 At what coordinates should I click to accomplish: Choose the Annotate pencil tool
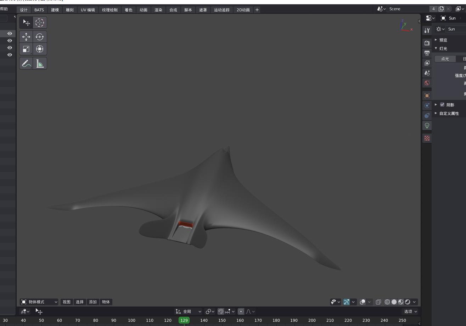click(26, 63)
